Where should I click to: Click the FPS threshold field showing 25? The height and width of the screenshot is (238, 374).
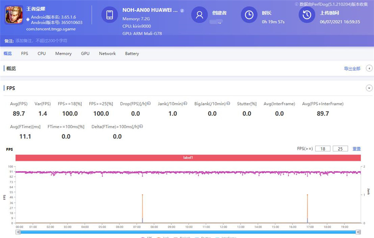(340, 149)
